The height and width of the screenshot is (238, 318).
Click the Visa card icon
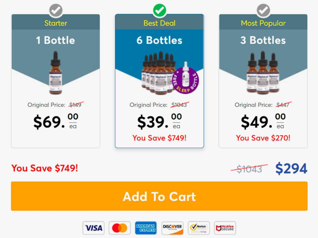[x=93, y=228]
